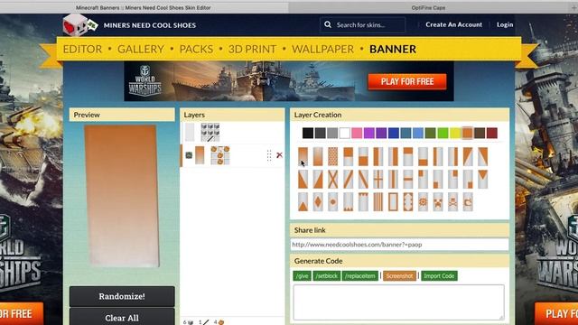Select the rectangular border pattern
Viewport: 578px width, 325px height.
[394, 202]
